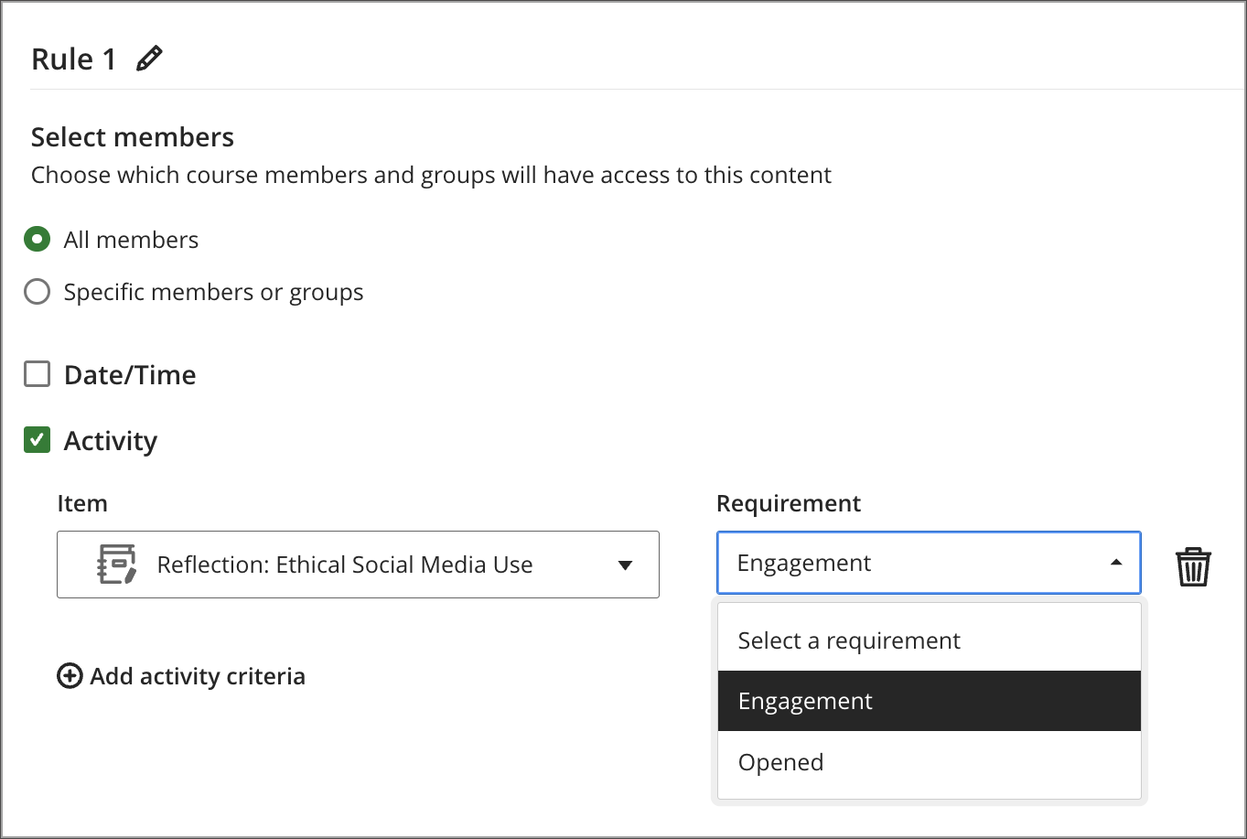The height and width of the screenshot is (839, 1247).
Task: Enable the Date/Time checkbox
Action: click(37, 374)
